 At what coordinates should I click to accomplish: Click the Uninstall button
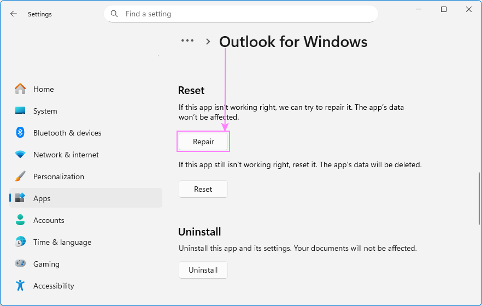coord(203,270)
